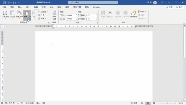Click the 上移一层 bring forward button

(x=118, y=15)
